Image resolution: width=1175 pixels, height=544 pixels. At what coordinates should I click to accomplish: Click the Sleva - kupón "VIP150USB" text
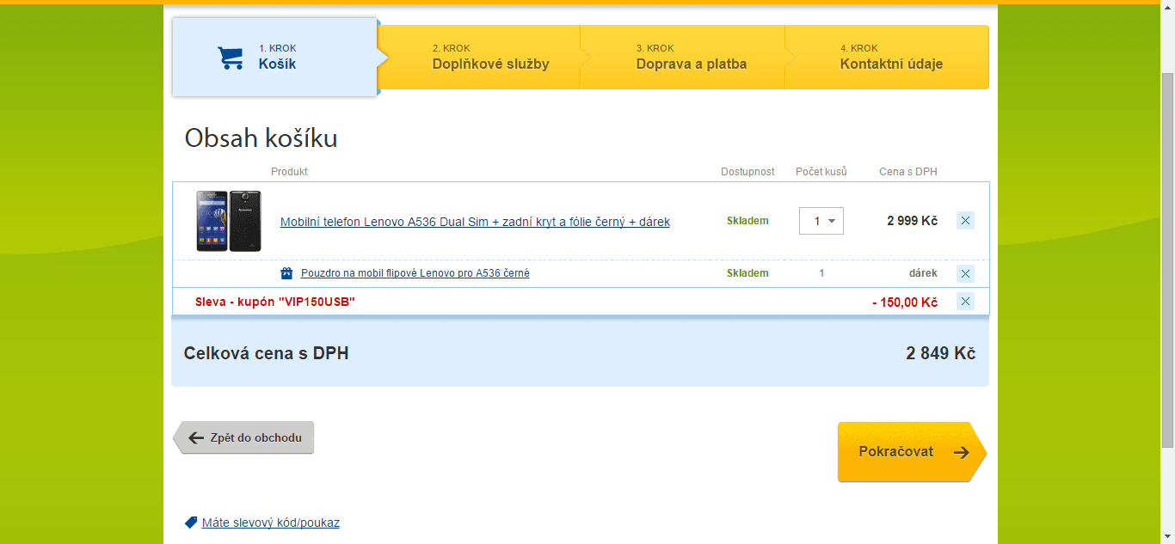(275, 302)
